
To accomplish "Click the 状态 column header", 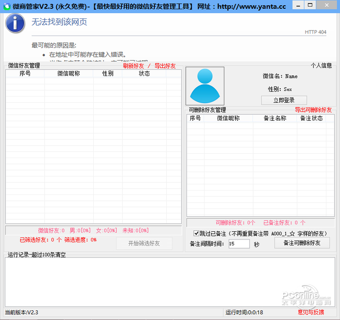I will [x=144, y=73].
